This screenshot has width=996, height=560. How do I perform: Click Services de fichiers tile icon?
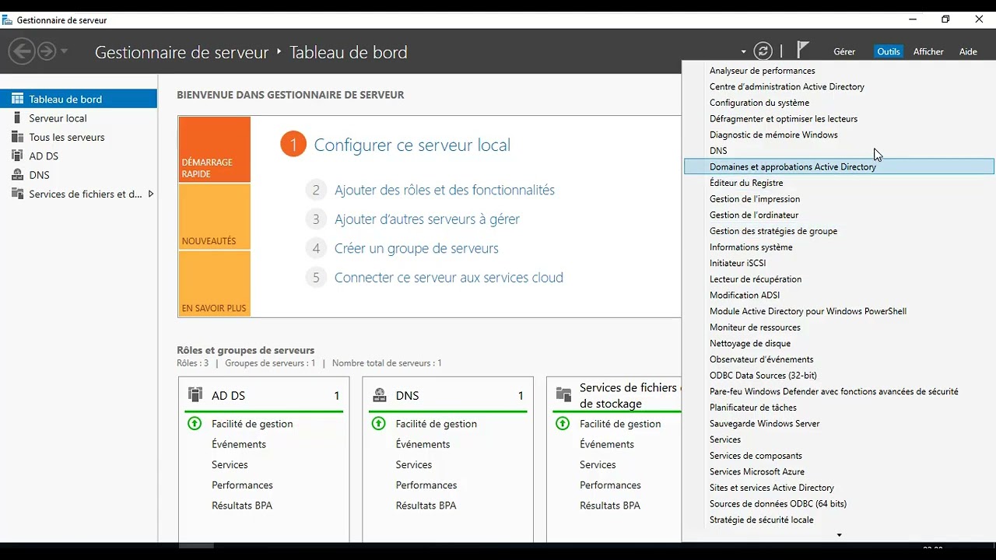point(563,395)
